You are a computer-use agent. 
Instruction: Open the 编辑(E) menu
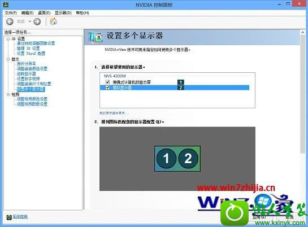[x=27, y=13]
